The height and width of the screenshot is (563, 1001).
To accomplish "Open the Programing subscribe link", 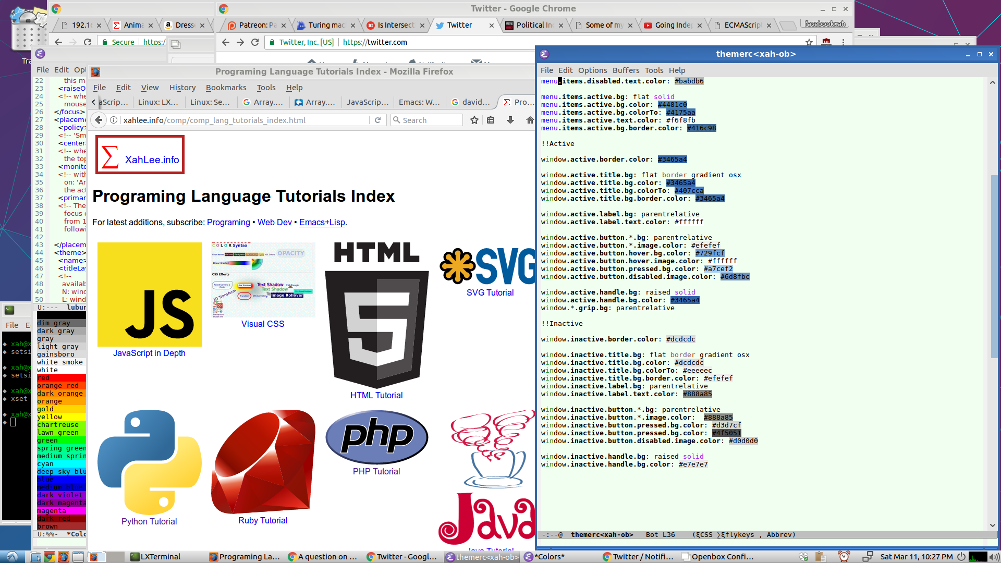I will [x=228, y=223].
